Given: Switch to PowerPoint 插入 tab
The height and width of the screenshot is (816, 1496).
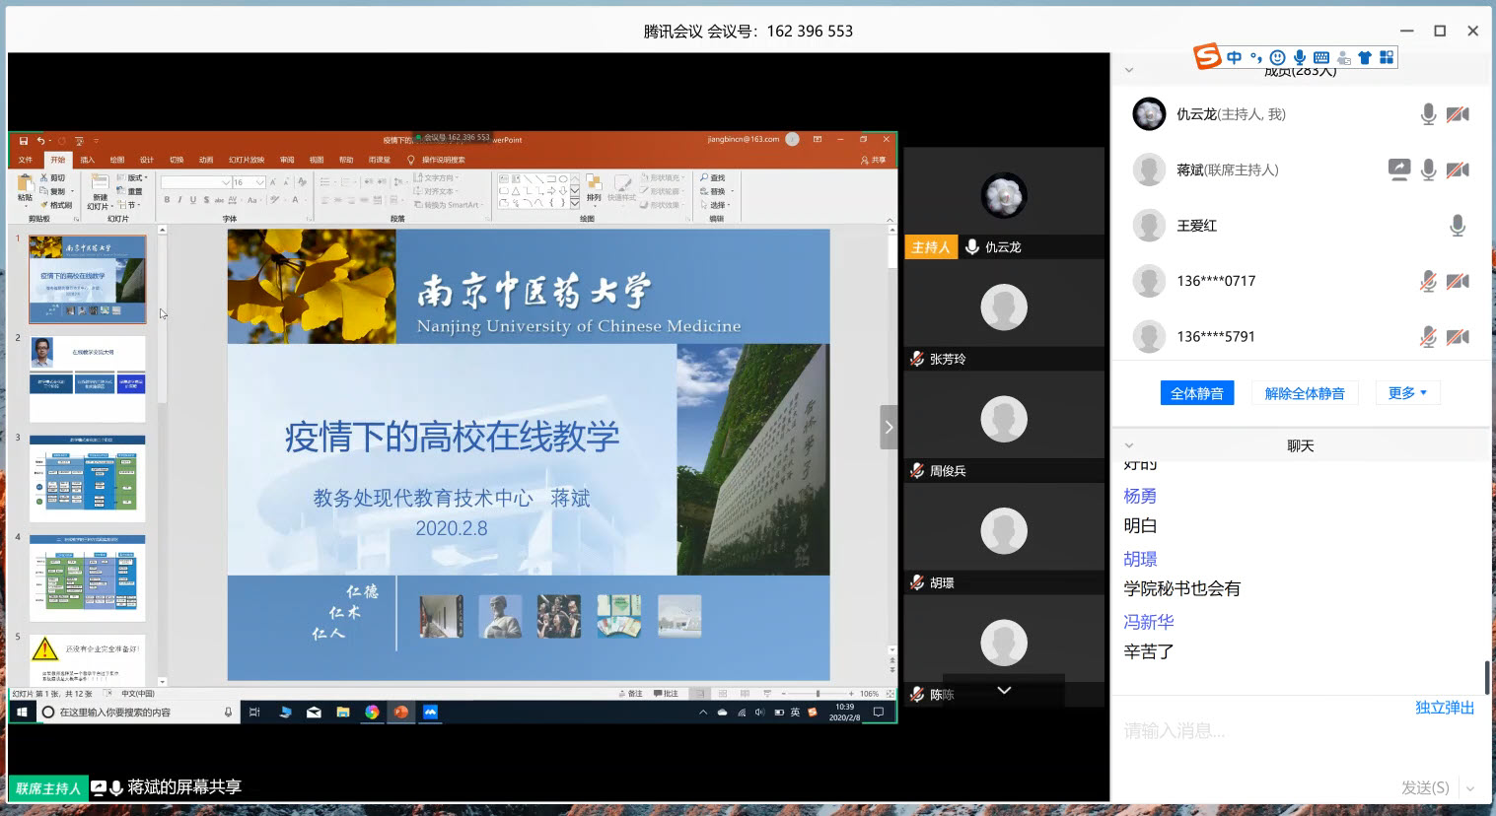Looking at the screenshot, I should 87,160.
